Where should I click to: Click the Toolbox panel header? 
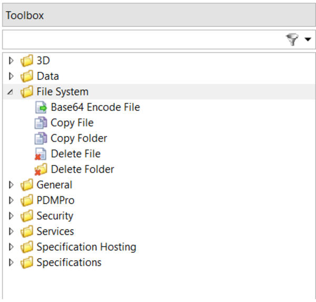pyautogui.click(x=158, y=15)
